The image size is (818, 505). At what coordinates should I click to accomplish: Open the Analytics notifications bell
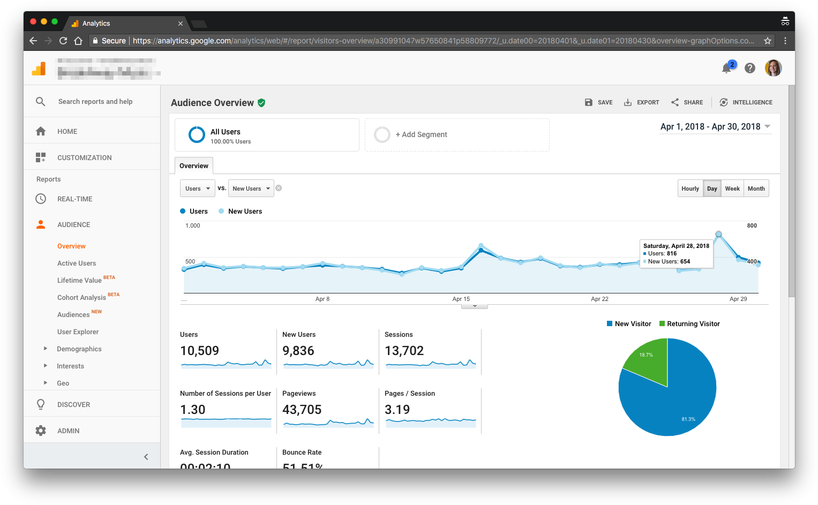point(726,68)
